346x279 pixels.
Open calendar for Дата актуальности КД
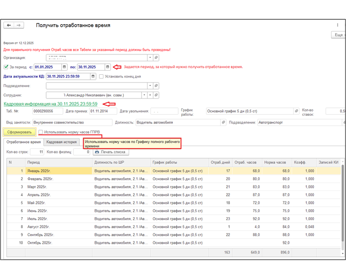pyautogui.click(x=94, y=76)
